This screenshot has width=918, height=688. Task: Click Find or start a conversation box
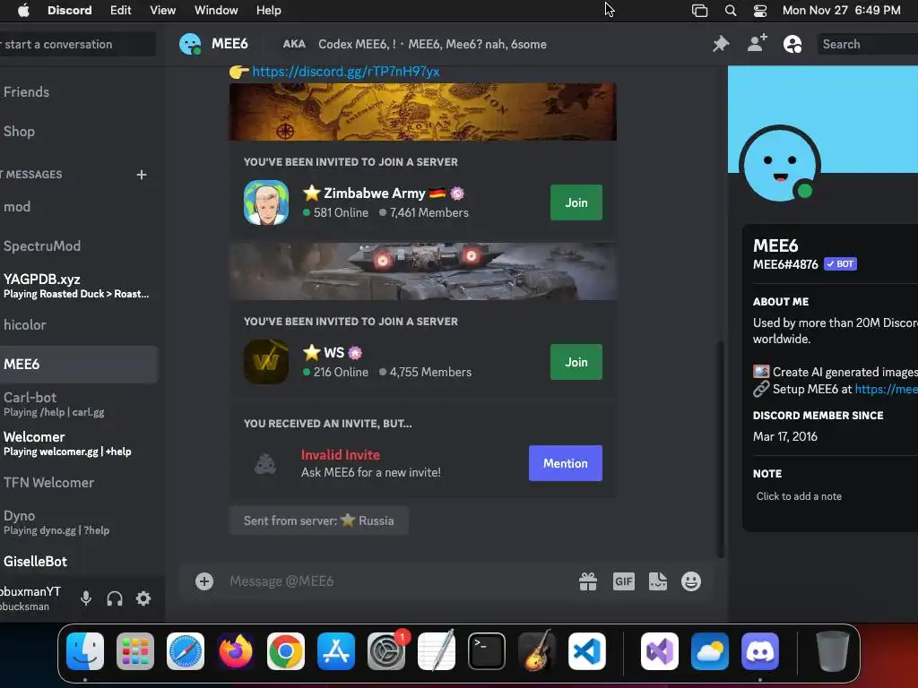pos(77,45)
